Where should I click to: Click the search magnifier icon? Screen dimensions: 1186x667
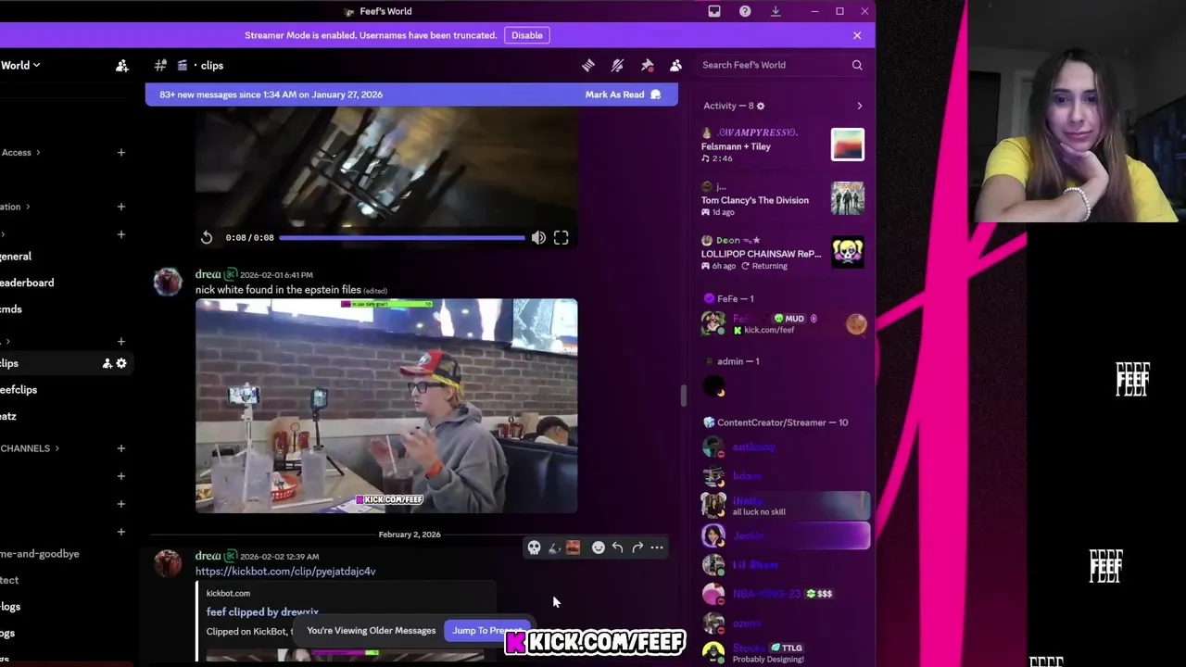click(857, 65)
